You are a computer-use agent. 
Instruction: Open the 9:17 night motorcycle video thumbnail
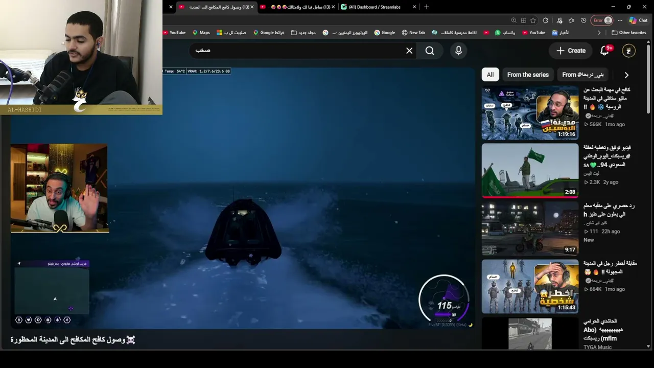pyautogui.click(x=530, y=228)
